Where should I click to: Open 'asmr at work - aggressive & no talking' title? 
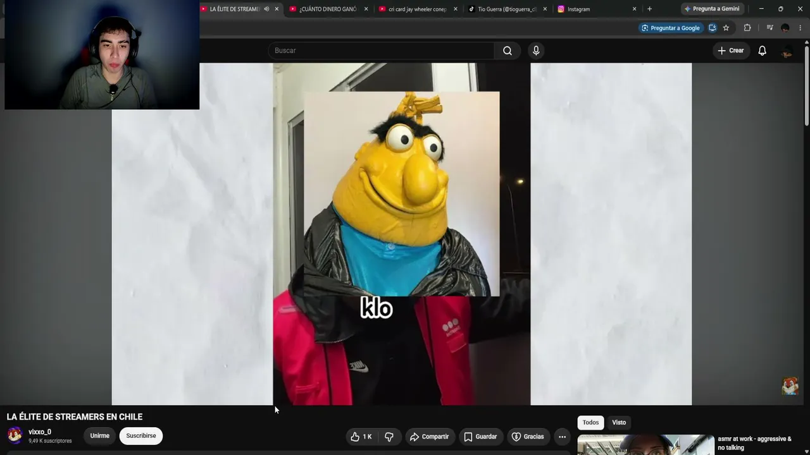(x=755, y=443)
